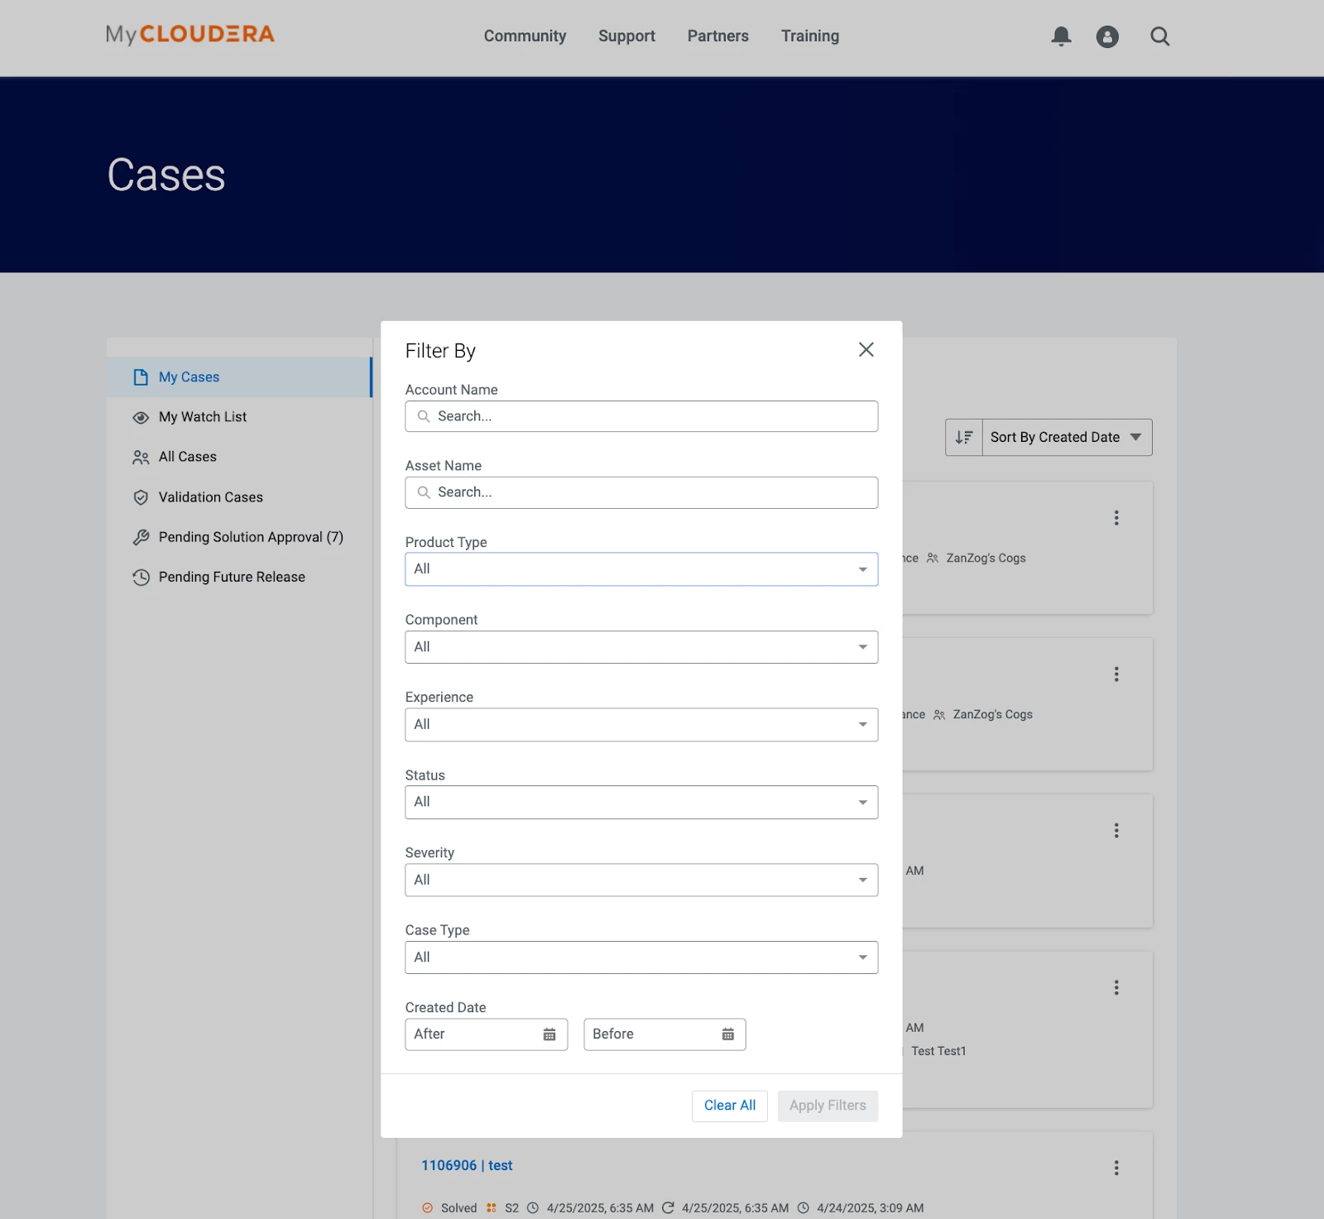Select Pending Solution Approval (7)
The image size is (1324, 1219).
(251, 537)
